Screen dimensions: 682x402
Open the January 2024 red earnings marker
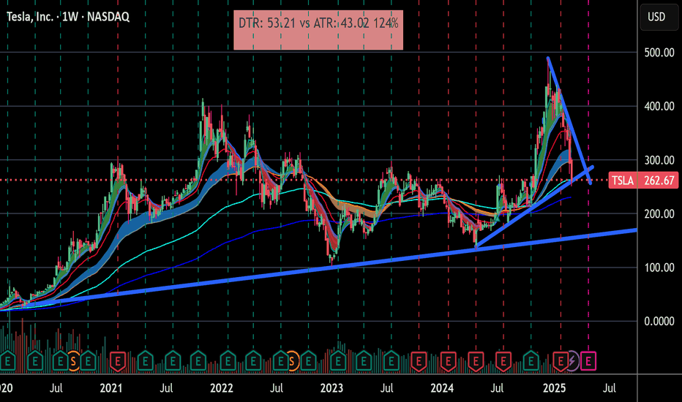(448, 361)
